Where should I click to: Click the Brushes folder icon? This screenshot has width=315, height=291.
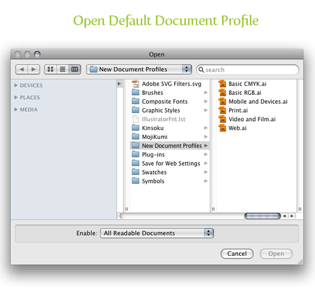tap(135, 92)
